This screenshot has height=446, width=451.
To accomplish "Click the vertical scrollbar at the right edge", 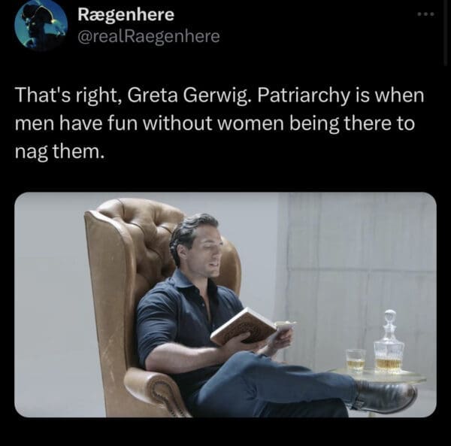I will point(446,32).
